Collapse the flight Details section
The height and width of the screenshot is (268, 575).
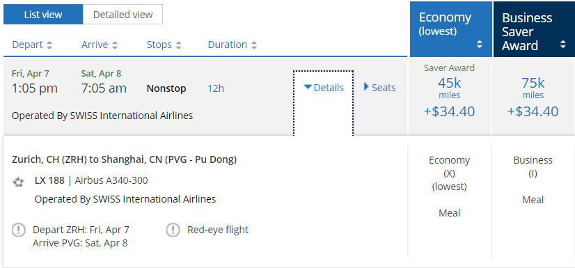click(x=324, y=88)
